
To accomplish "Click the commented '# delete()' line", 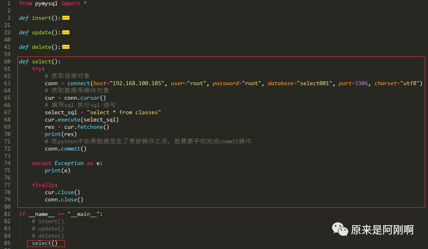I will tap(48, 236).
